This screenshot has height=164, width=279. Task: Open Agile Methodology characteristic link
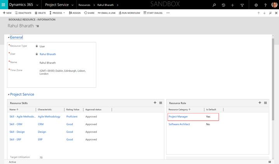[x=49, y=116]
